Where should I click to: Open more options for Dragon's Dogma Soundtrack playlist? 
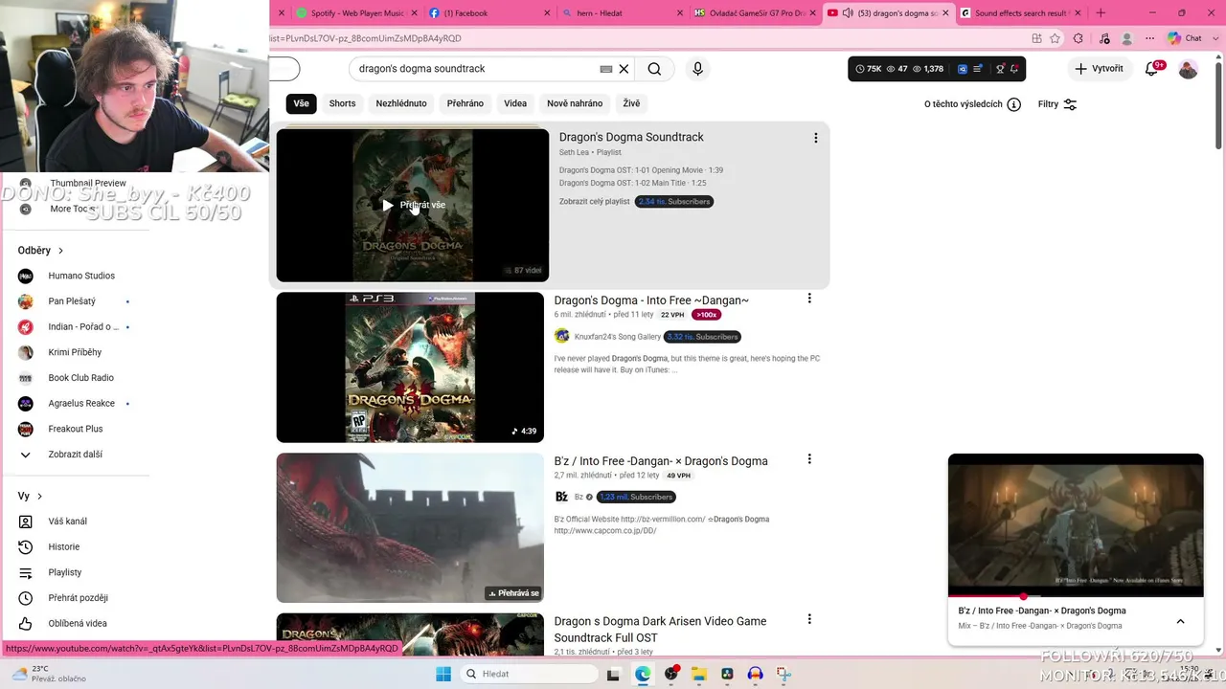815,138
